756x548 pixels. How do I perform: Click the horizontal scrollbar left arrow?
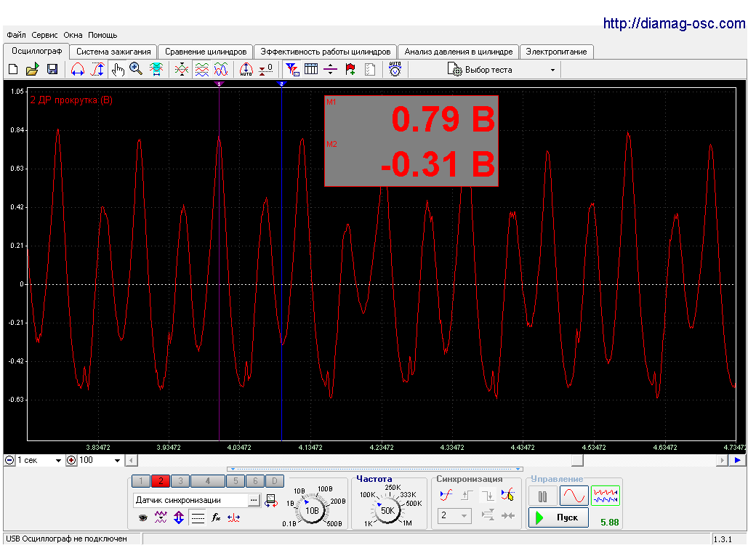tap(131, 460)
